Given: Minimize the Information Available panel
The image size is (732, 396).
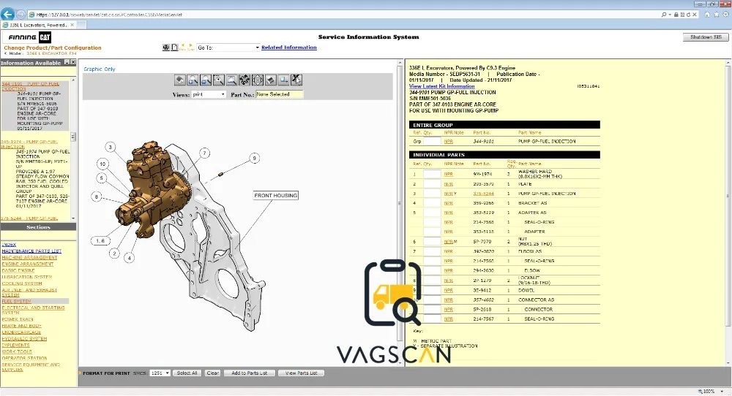Looking at the screenshot, I should tap(67, 62).
